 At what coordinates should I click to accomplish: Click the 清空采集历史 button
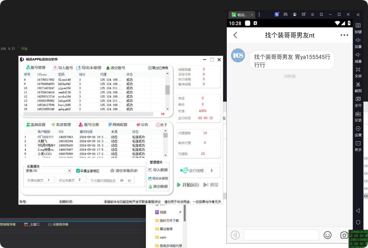[x=124, y=171]
